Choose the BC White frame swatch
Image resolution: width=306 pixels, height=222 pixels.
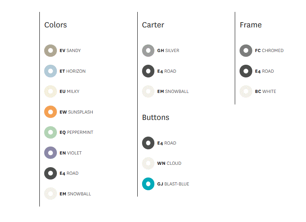tap(246, 91)
